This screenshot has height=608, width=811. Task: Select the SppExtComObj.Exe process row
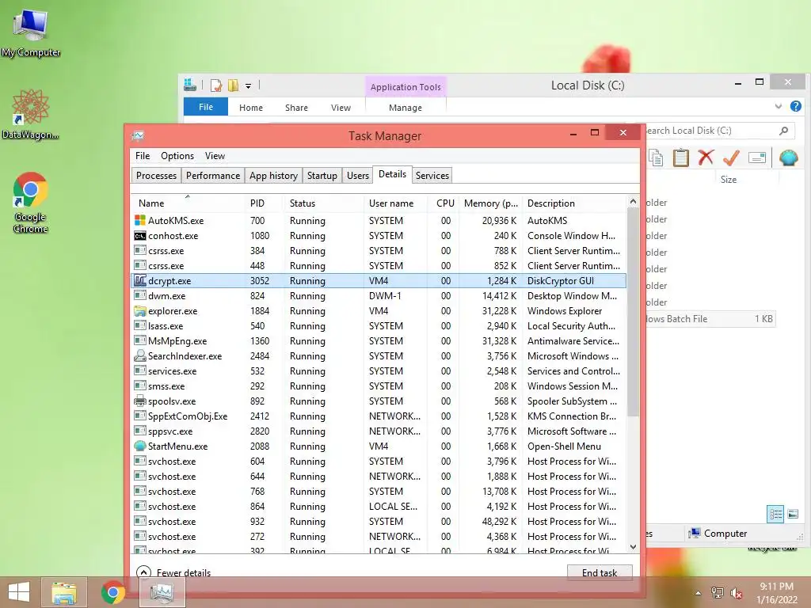click(x=379, y=416)
